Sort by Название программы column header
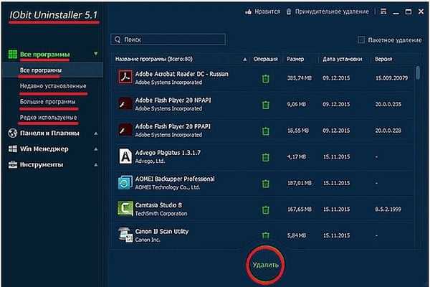This screenshot has width=430, height=287. coord(153,59)
